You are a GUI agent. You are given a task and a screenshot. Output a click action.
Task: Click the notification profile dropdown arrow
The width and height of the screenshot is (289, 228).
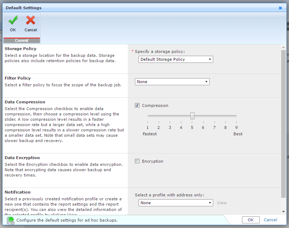pos(210,203)
